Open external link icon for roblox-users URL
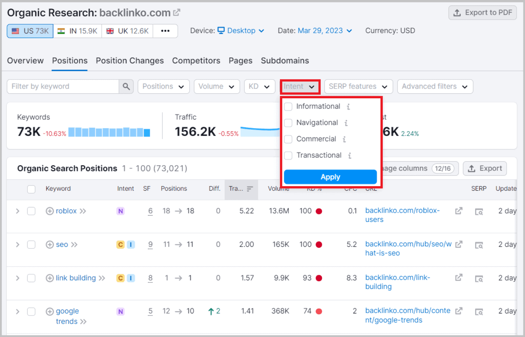The height and width of the screenshot is (337, 525). pyautogui.click(x=459, y=211)
